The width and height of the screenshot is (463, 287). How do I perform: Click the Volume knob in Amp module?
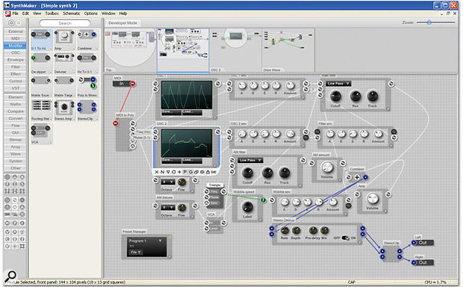373,199
